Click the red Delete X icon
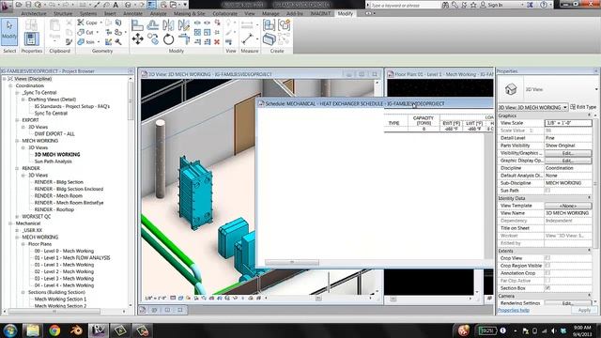The height and width of the screenshot is (338, 601). [217, 41]
